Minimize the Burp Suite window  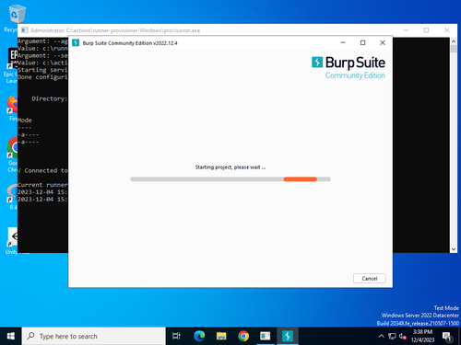343,42
